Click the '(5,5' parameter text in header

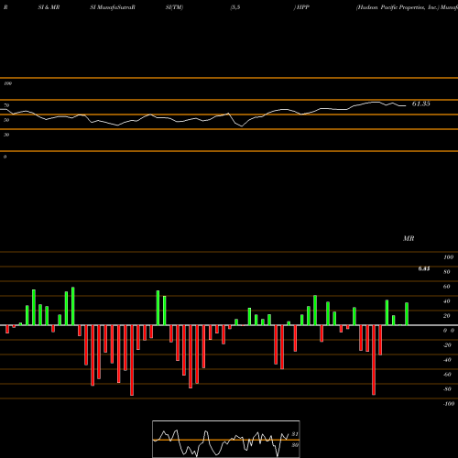235,7
